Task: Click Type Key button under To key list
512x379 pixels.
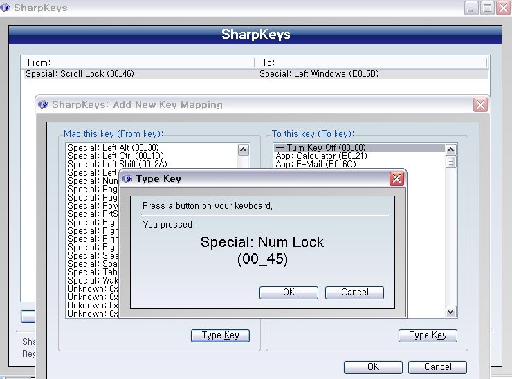Action: [x=428, y=335]
